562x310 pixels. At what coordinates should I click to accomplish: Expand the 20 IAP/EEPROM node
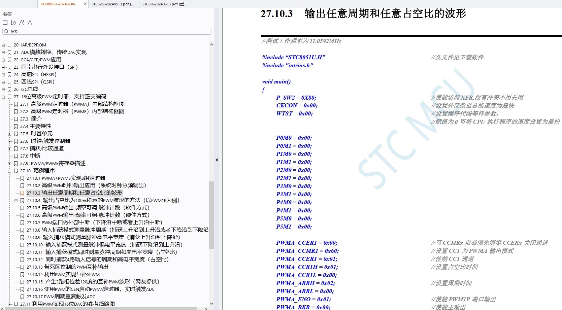click(3, 45)
